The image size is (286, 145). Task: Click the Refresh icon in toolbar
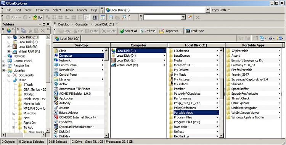(x=142, y=31)
